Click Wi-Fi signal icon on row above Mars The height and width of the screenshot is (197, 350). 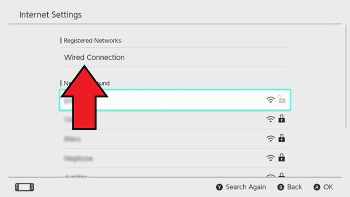(x=270, y=119)
